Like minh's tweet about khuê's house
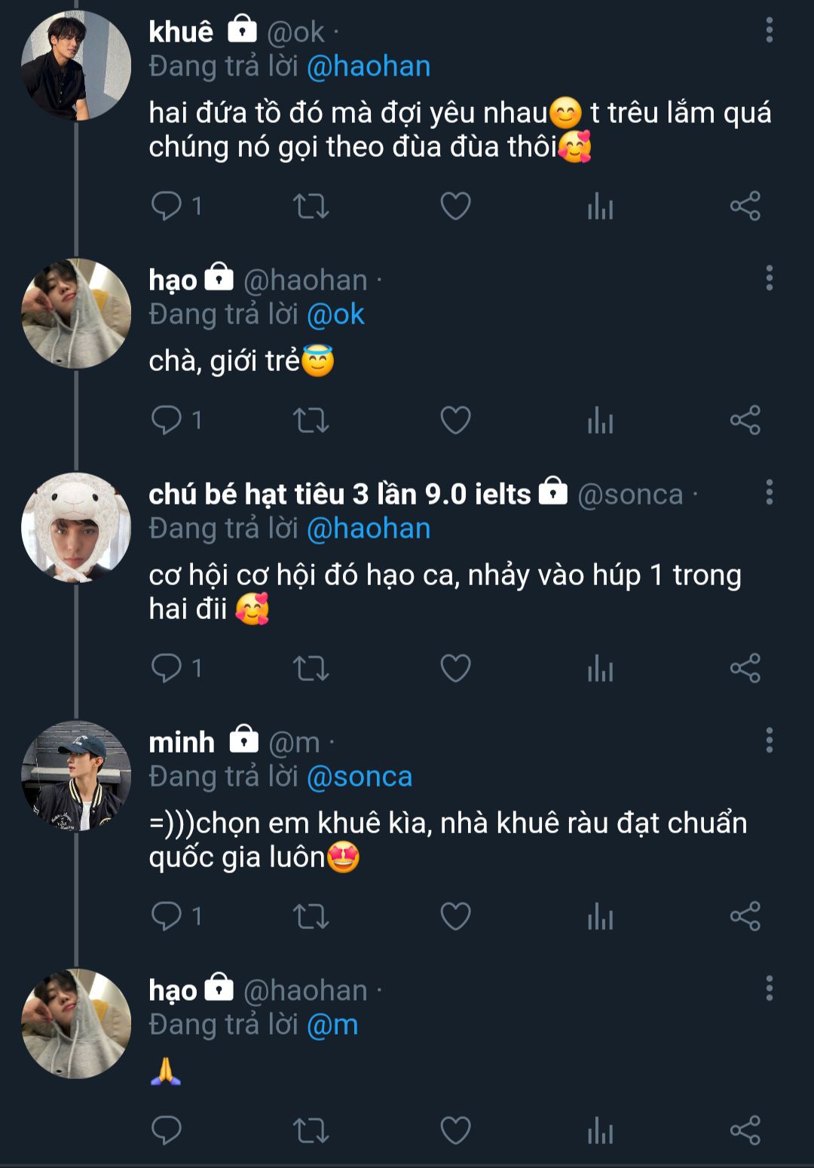Viewport: 814px width, 1168px height. [x=455, y=916]
